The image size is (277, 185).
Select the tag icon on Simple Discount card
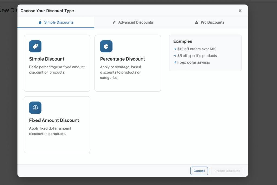[x=35, y=46]
